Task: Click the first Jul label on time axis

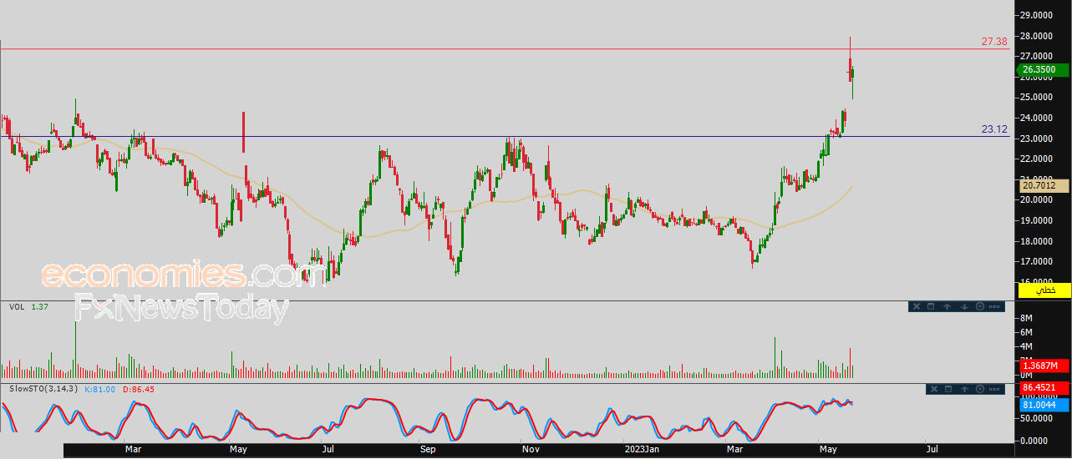Action: point(328,450)
